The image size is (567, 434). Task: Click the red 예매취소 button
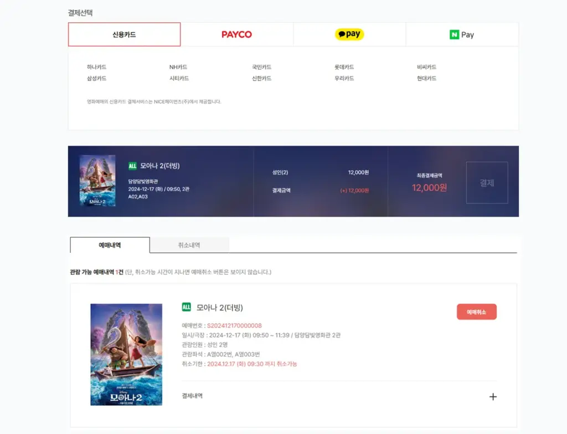click(476, 312)
